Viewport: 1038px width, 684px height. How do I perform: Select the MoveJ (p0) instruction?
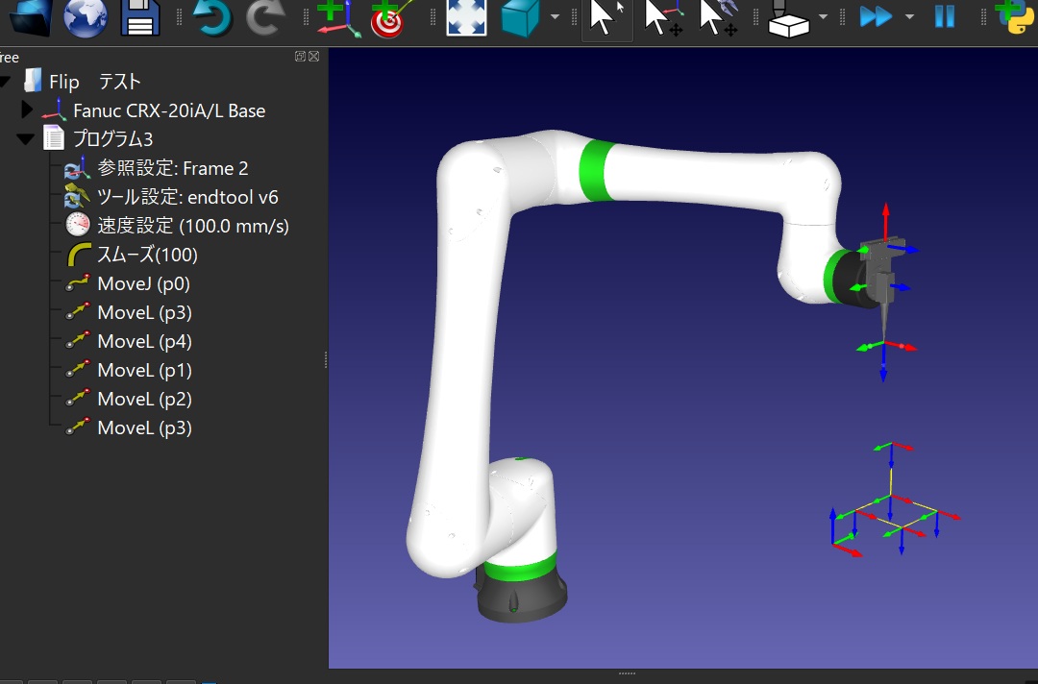click(143, 283)
